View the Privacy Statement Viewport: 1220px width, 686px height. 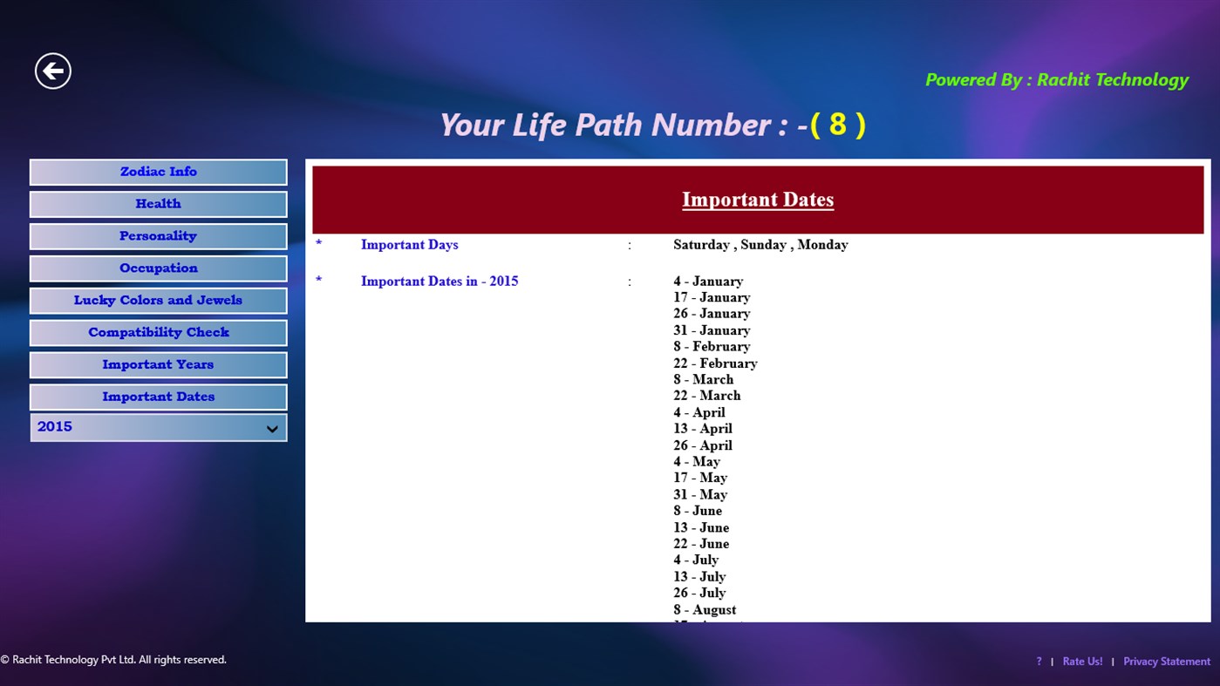(x=1166, y=661)
